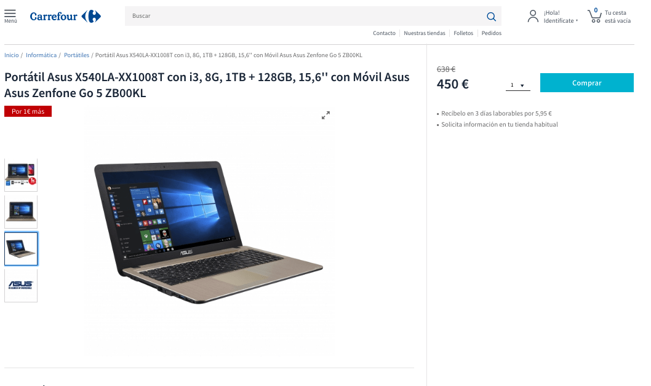Click the 'Por 1€ más' promo badge
The width and height of the screenshot is (651, 386).
click(x=28, y=111)
